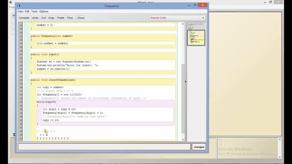The image size is (292, 164).
Task: Click line 'this.number = number;'
Action: click(52, 43)
